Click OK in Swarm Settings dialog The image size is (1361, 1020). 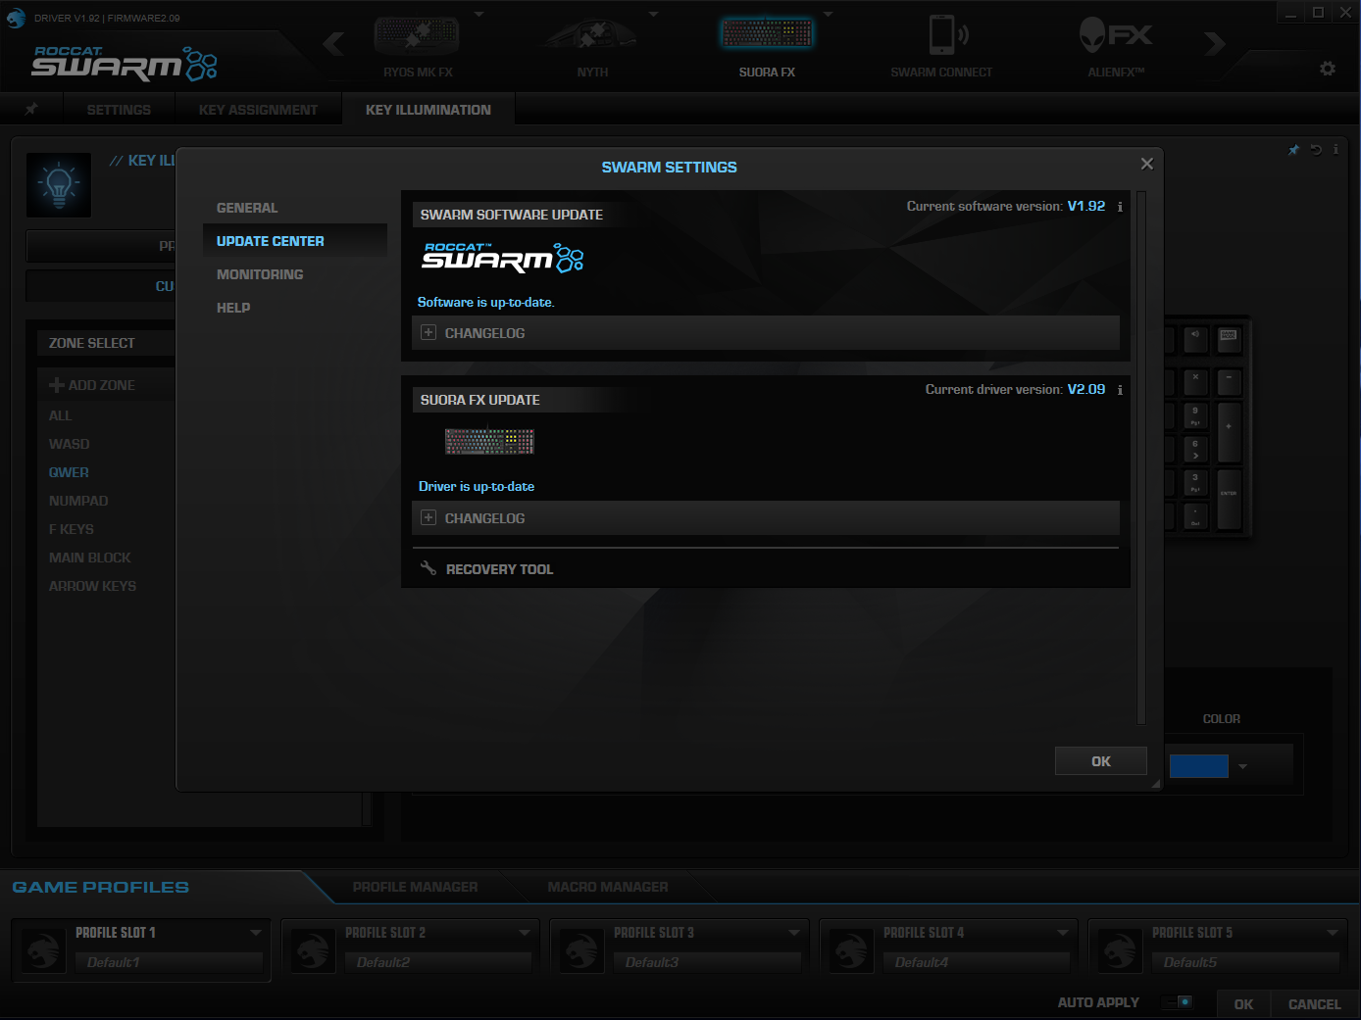pos(1100,761)
